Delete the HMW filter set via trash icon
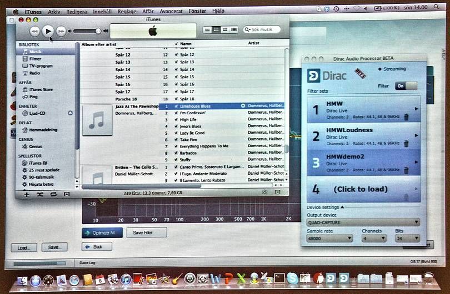The height and width of the screenshot is (294, 450). pos(406,116)
